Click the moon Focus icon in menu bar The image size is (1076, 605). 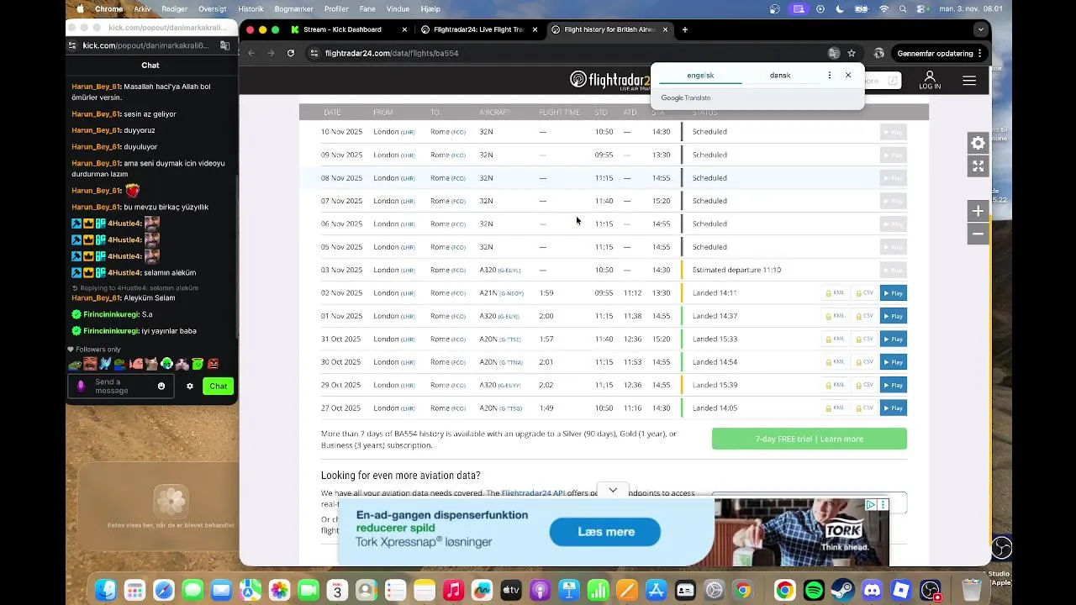click(840, 9)
